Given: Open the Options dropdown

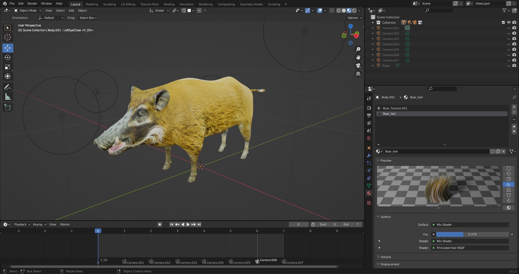Looking at the screenshot, I should [354, 18].
